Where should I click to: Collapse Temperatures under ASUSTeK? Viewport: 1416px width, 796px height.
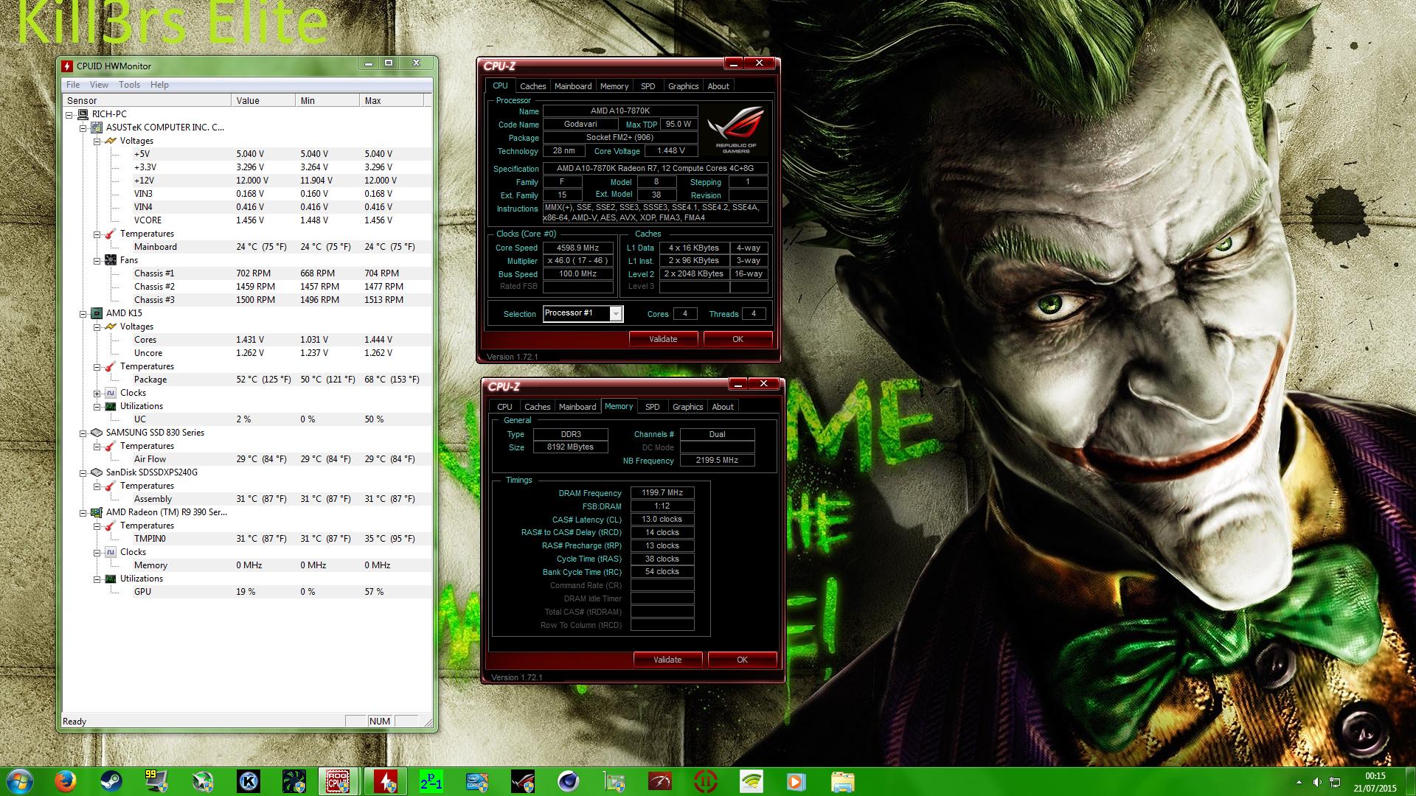tap(97, 234)
